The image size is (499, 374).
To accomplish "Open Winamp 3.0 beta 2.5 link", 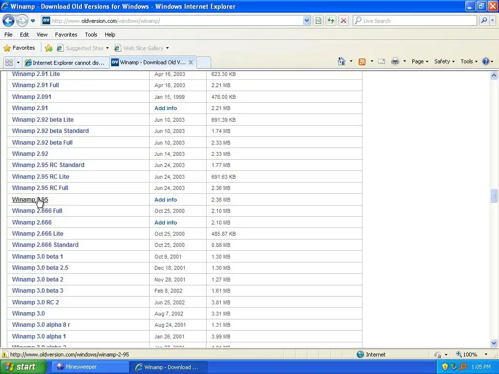I will [x=40, y=267].
